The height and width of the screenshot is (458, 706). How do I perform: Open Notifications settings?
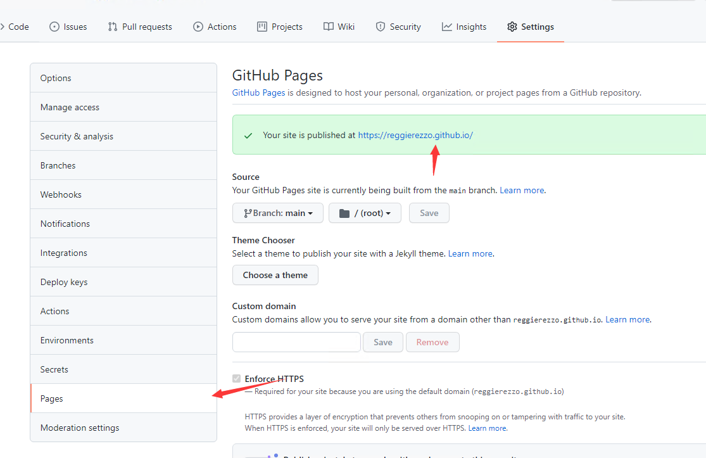click(123, 224)
